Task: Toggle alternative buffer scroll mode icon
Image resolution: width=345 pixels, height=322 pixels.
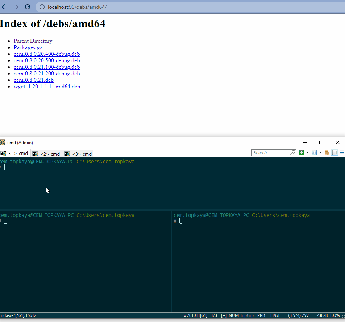Action: [x=335, y=152]
